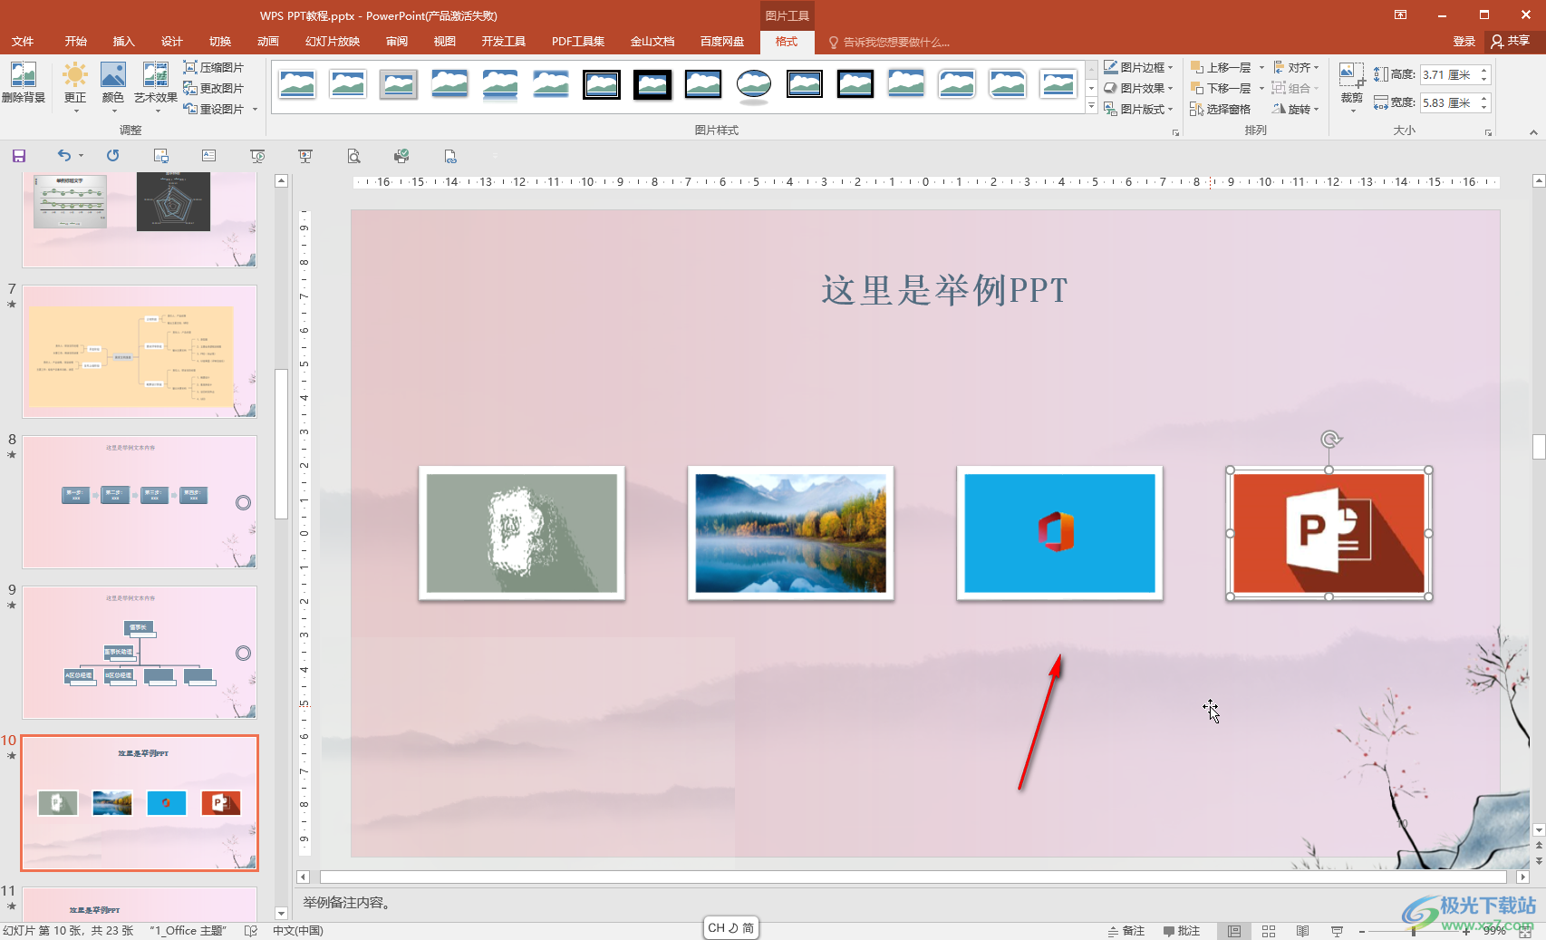Click the Share (共享) button
The image size is (1546, 940).
click(x=1511, y=42)
